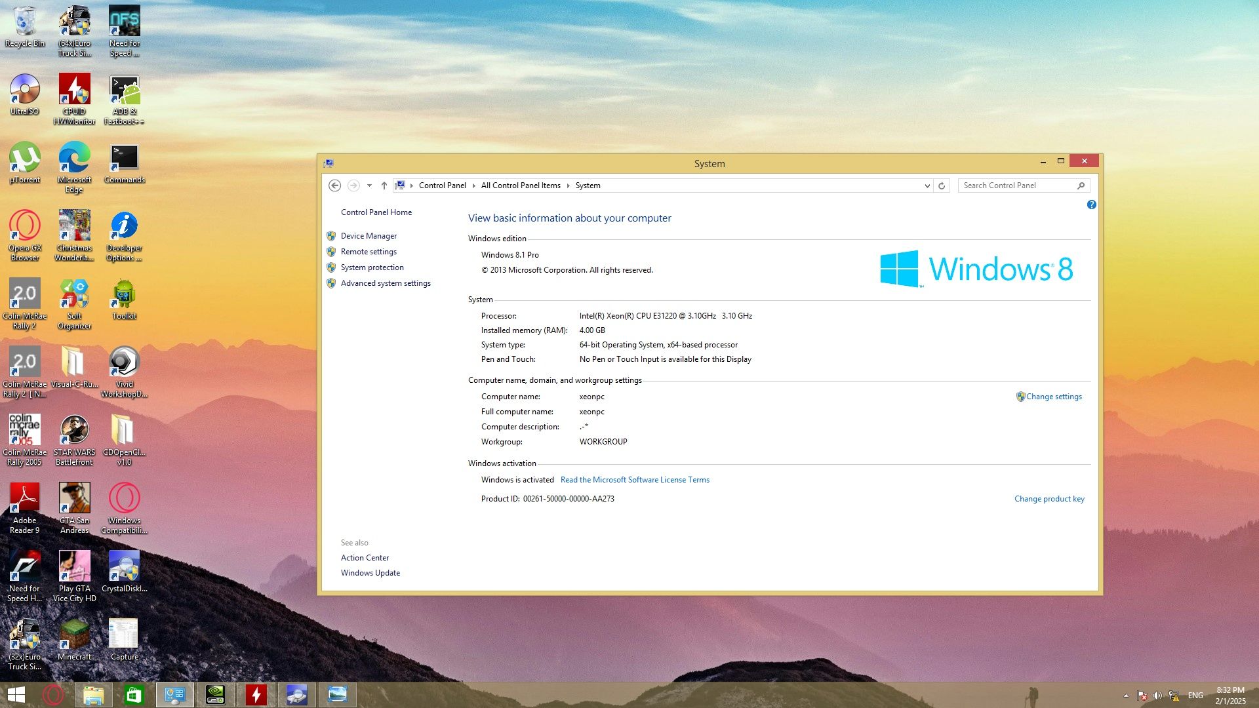Select the CrystalDiskInfo desktop icon
The image size is (1259, 708).
pyautogui.click(x=124, y=572)
